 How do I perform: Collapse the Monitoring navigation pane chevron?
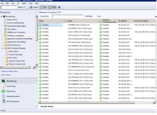tap(36, 12)
